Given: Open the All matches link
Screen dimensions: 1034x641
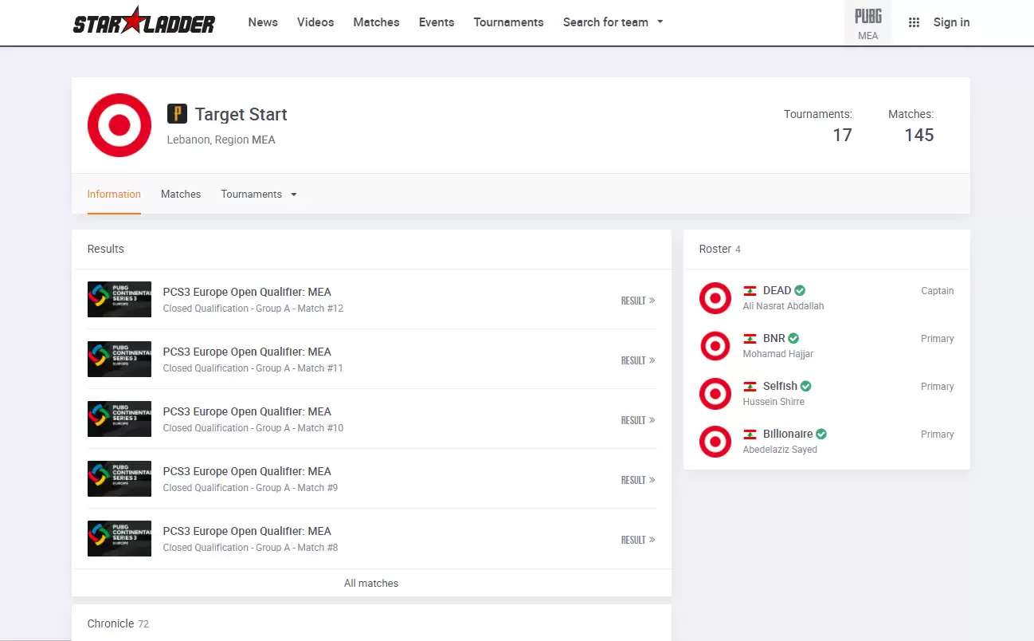Looking at the screenshot, I should (x=371, y=583).
